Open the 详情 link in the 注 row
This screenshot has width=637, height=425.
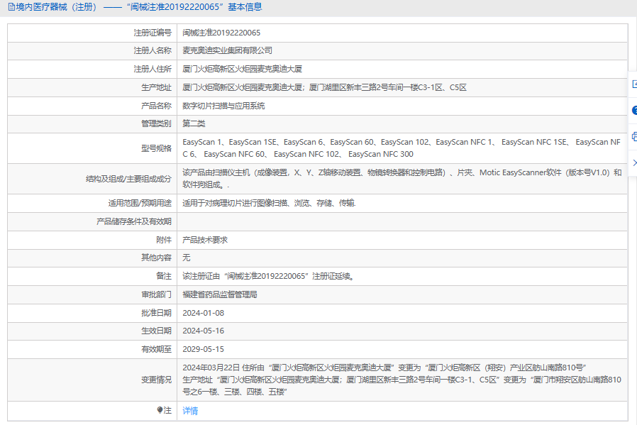click(x=190, y=411)
